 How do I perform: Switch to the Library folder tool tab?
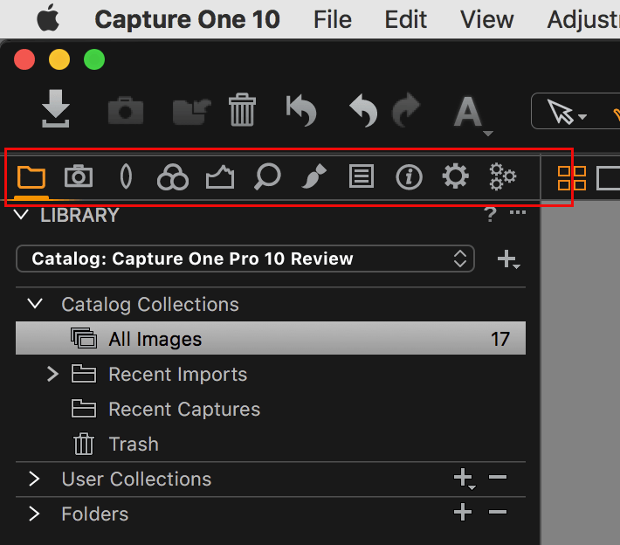pyautogui.click(x=31, y=176)
